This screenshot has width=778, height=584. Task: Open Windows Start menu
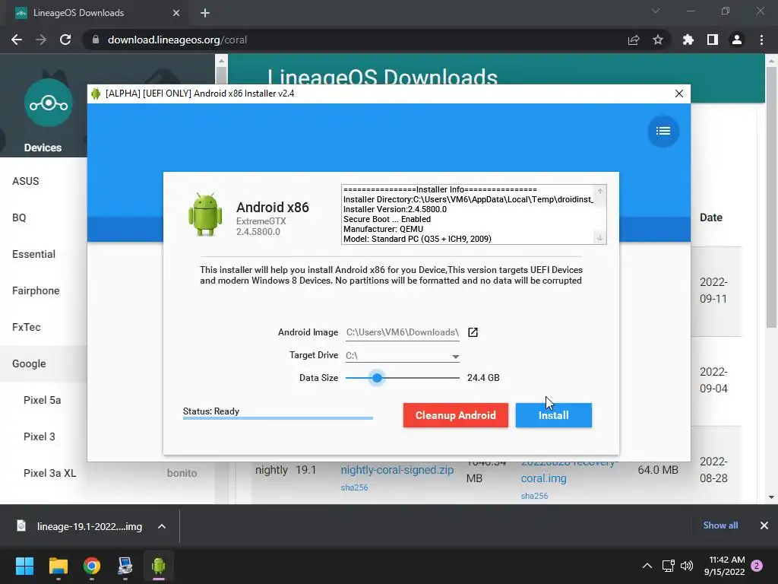coord(24,566)
